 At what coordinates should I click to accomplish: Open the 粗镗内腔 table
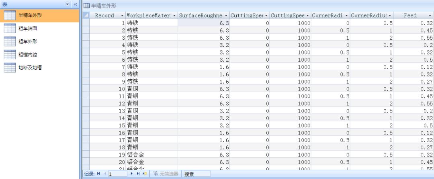coord(30,54)
